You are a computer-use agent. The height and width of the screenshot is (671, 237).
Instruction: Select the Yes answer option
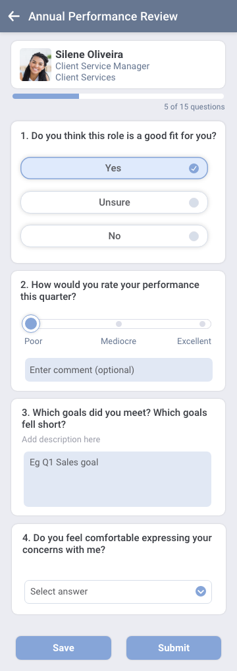point(115,168)
